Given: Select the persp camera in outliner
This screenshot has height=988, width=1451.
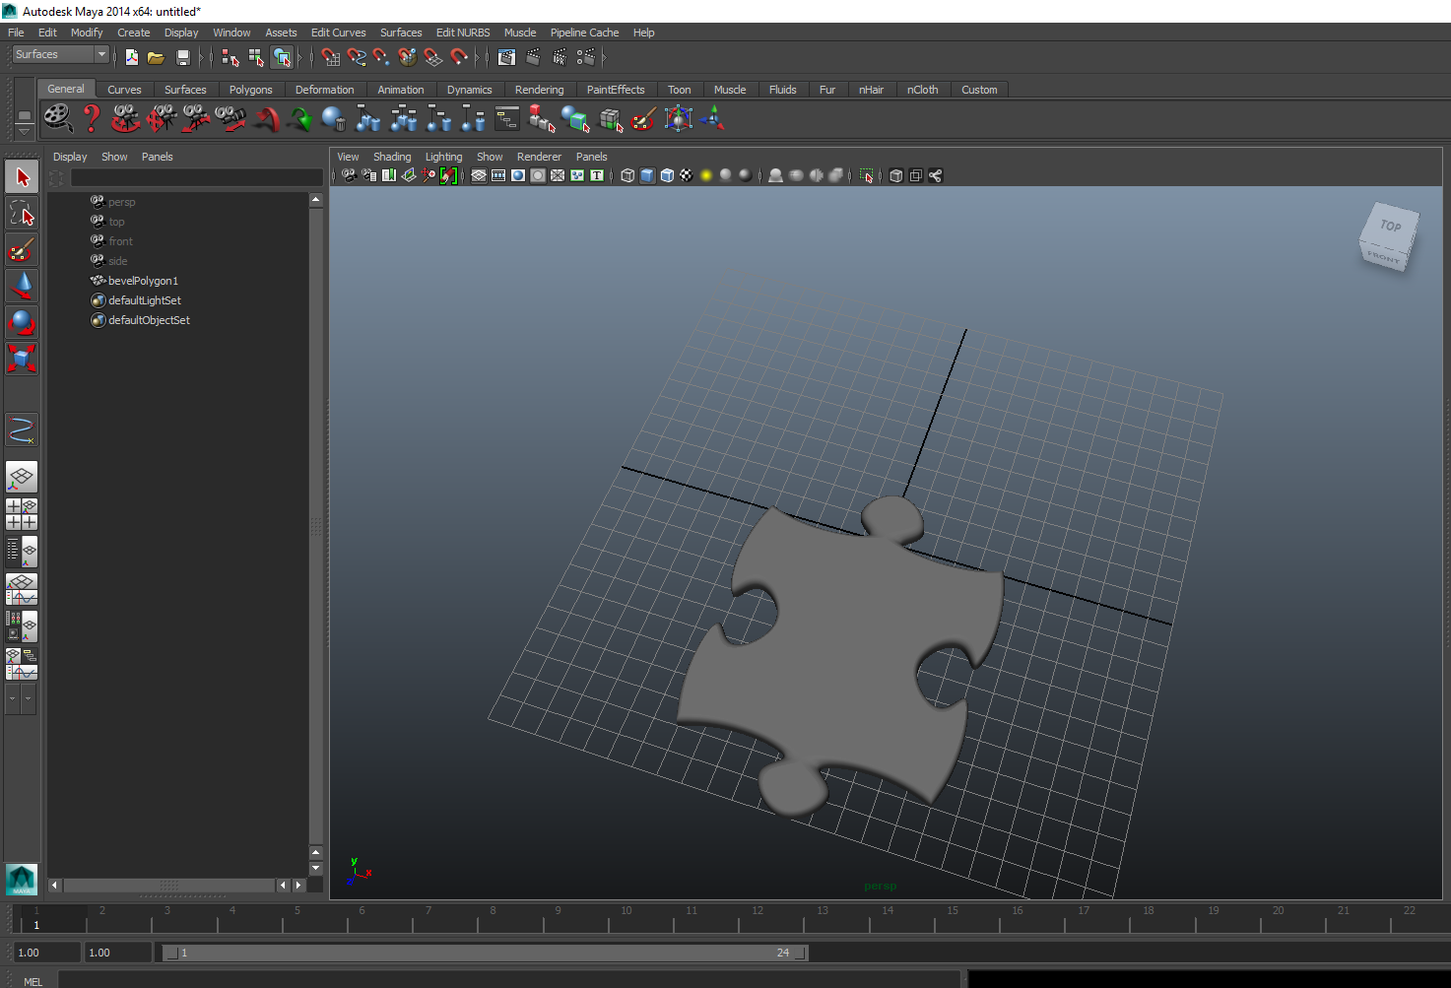Looking at the screenshot, I should 121,202.
